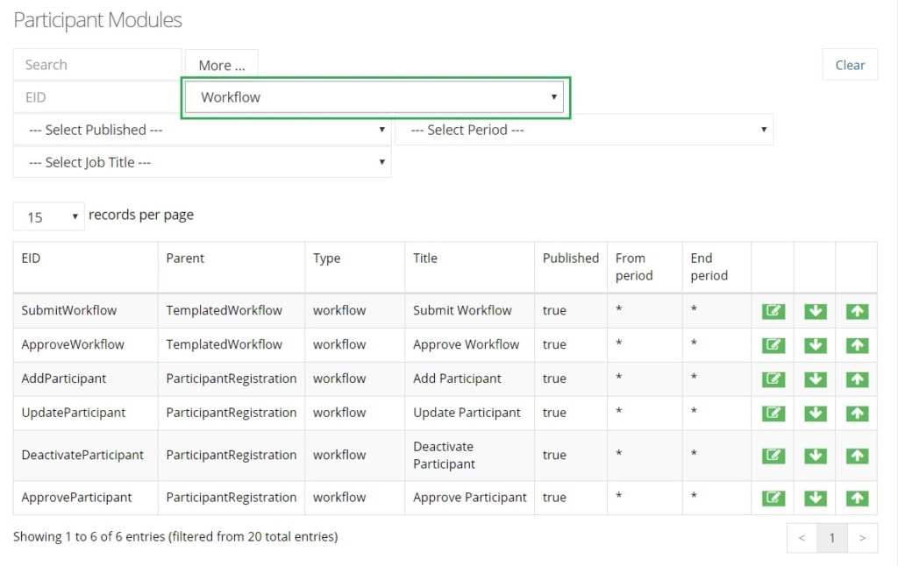The height and width of the screenshot is (566, 898).
Task: Select the ApproveParticipant EID cell
Action: click(x=85, y=498)
